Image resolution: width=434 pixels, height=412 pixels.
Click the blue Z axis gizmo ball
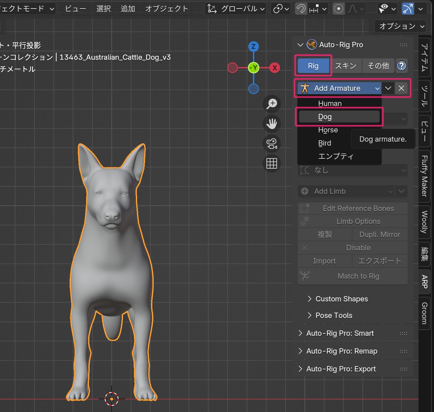(x=253, y=47)
